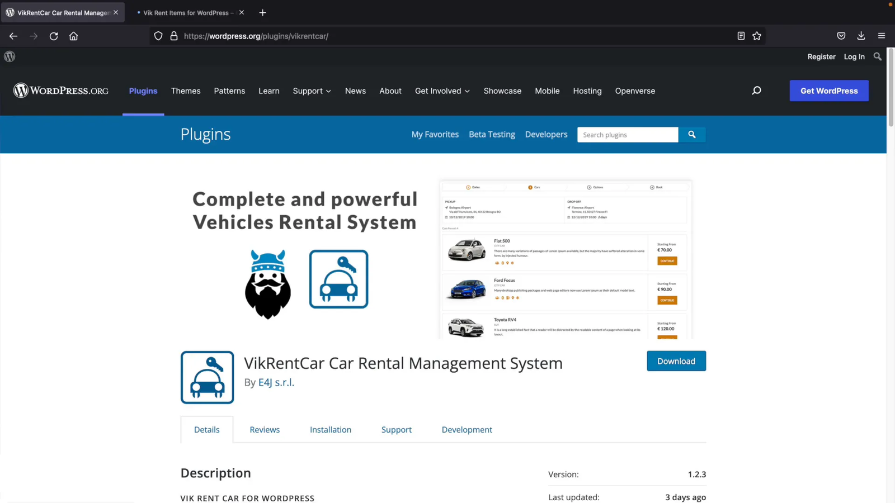The image size is (895, 503).
Task: Open the site search icon in navigation
Action: coord(756,91)
